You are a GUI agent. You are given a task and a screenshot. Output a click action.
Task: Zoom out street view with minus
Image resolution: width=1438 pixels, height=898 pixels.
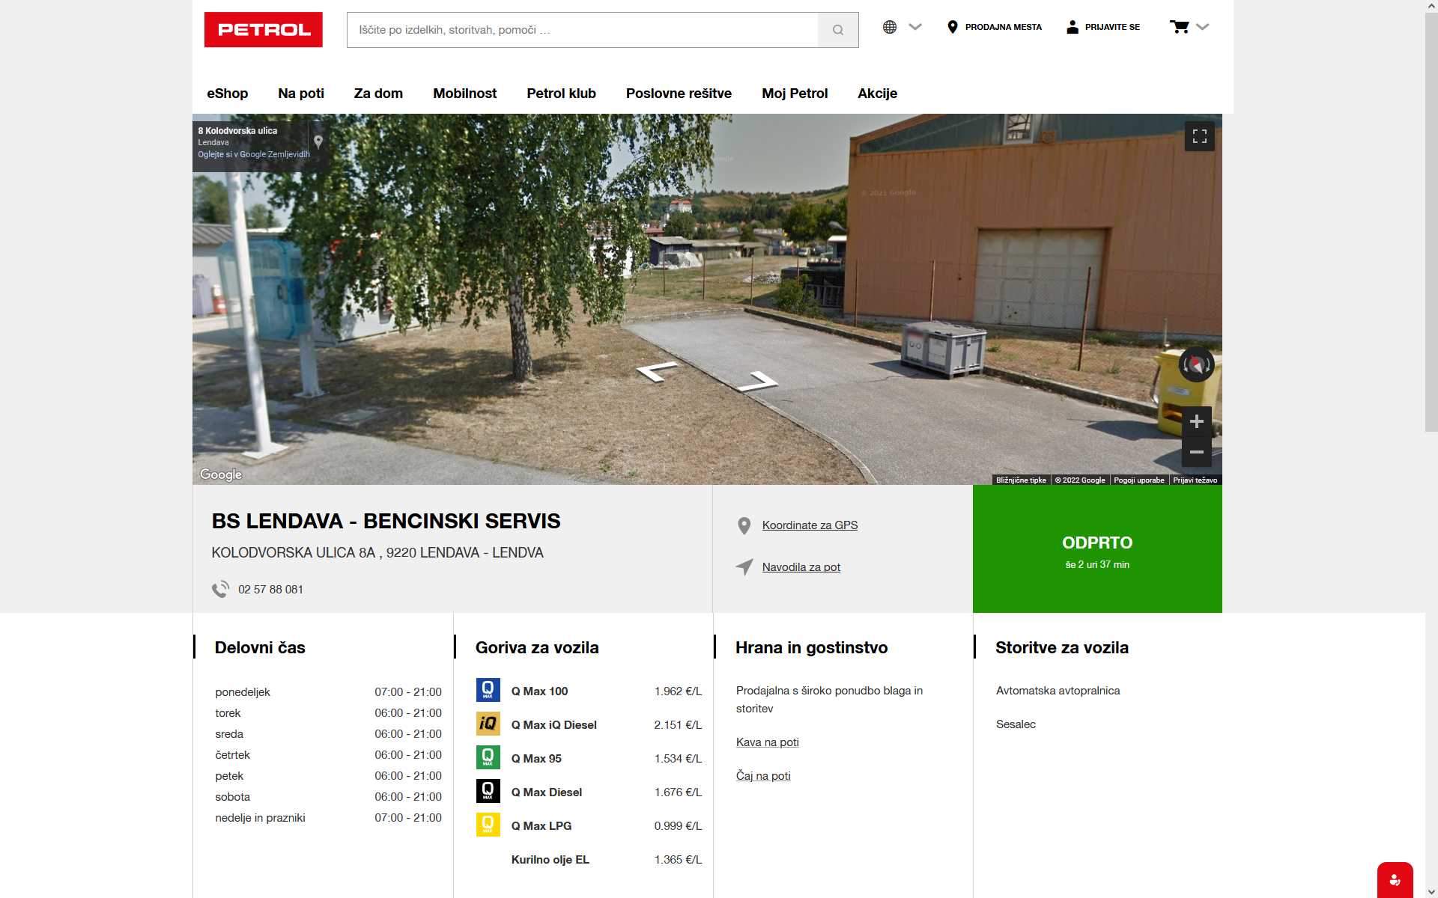[x=1196, y=452]
